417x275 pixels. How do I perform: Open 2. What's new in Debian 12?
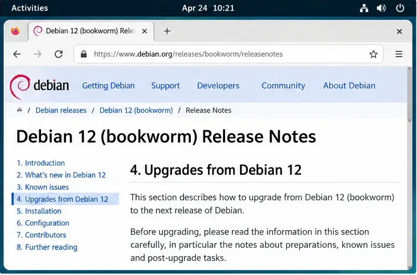point(61,175)
